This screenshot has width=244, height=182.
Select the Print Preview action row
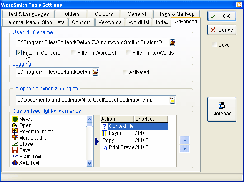click(x=134, y=147)
